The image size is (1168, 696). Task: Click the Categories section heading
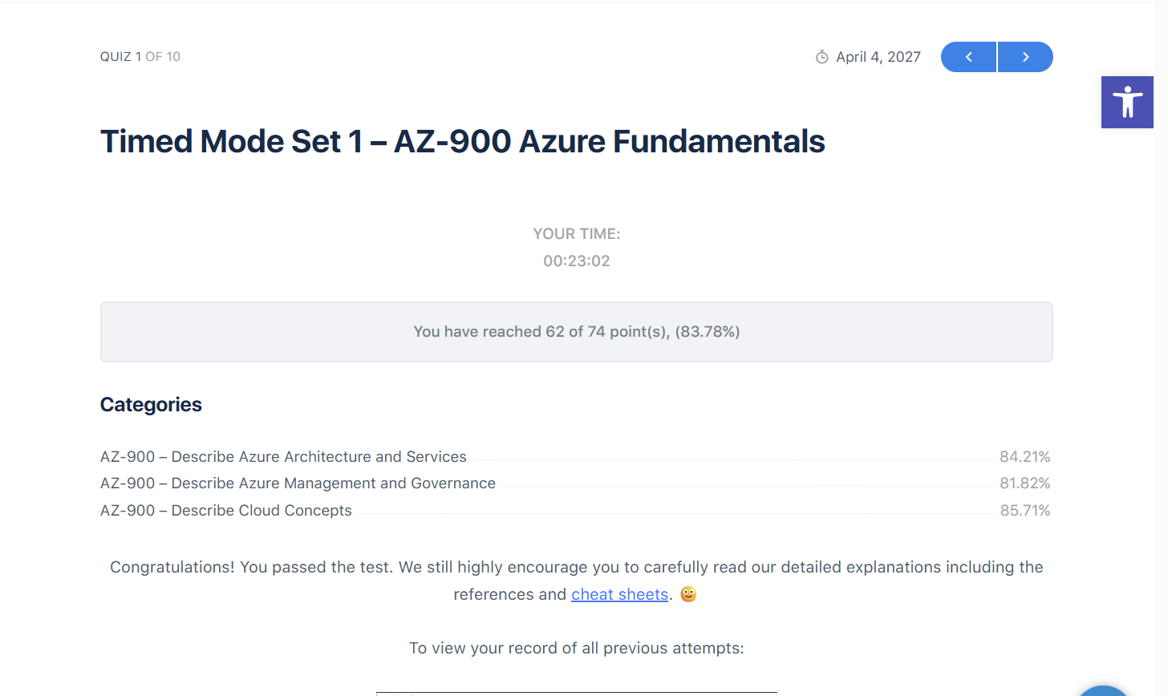coord(151,404)
